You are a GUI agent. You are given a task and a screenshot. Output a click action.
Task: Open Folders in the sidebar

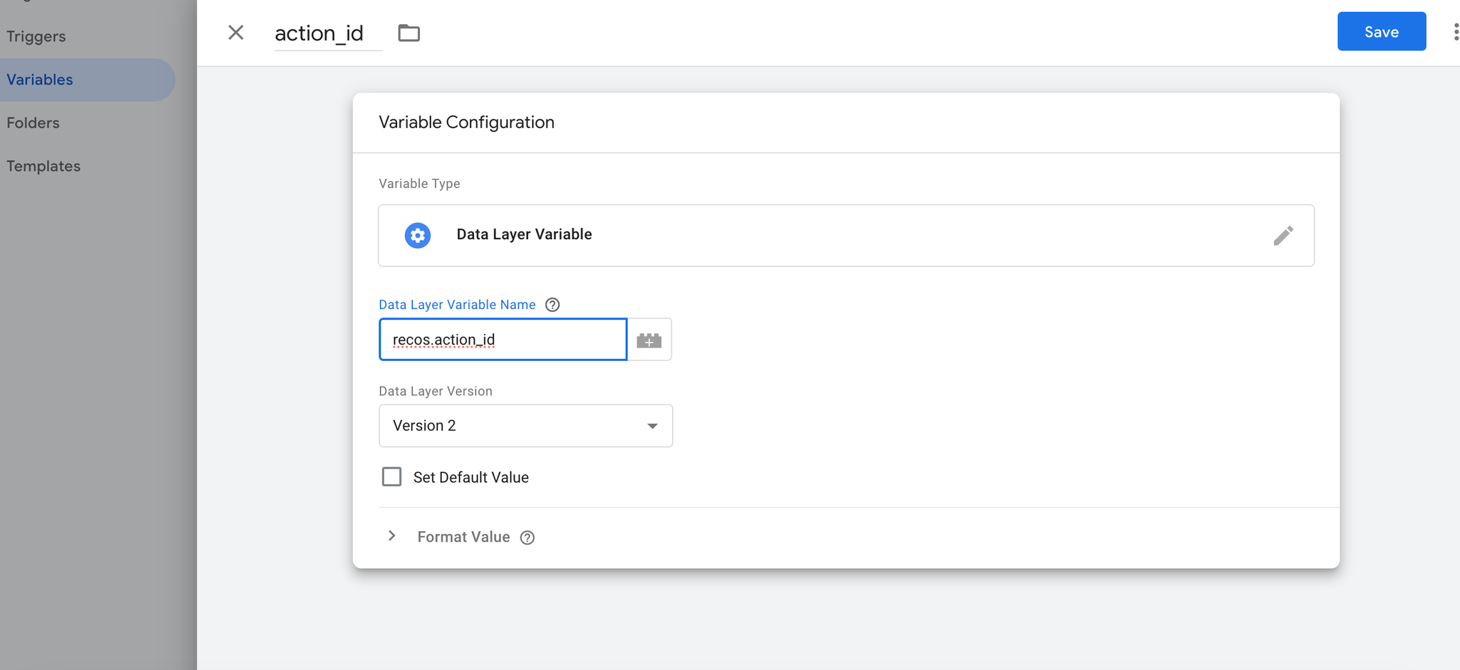click(x=33, y=123)
